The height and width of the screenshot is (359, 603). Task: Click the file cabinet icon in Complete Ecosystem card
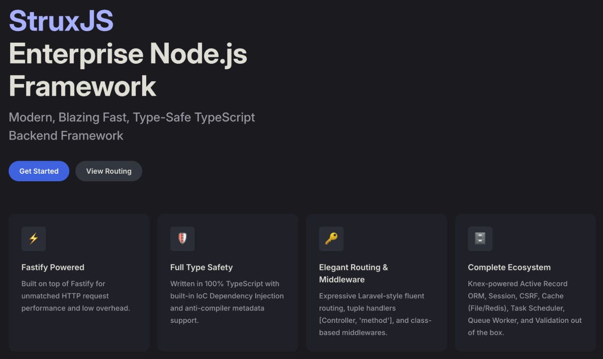(480, 238)
